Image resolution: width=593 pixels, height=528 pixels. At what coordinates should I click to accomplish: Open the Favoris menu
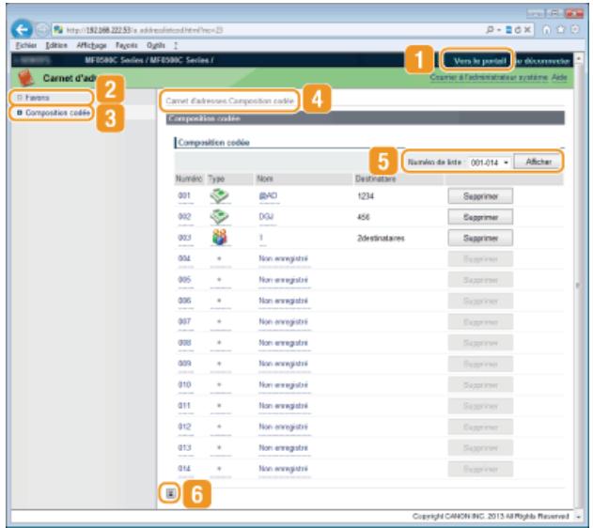point(126,45)
